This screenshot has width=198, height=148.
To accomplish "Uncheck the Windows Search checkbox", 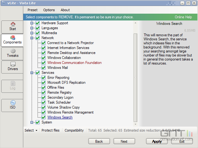I will pos(43,117).
